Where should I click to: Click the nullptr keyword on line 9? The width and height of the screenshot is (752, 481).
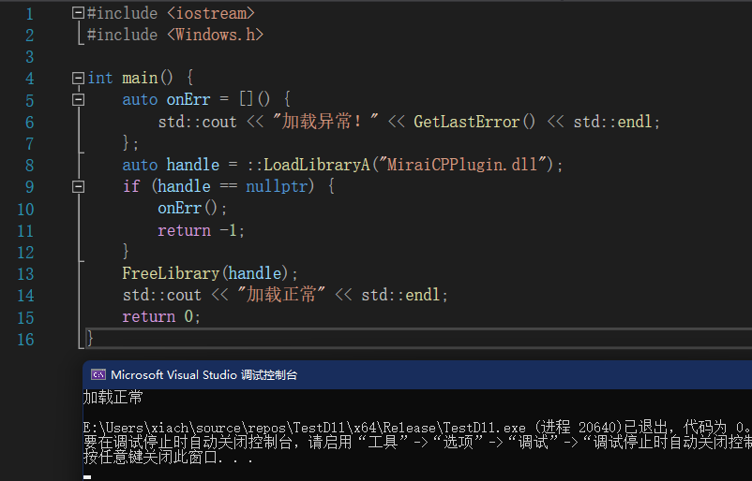tap(277, 186)
